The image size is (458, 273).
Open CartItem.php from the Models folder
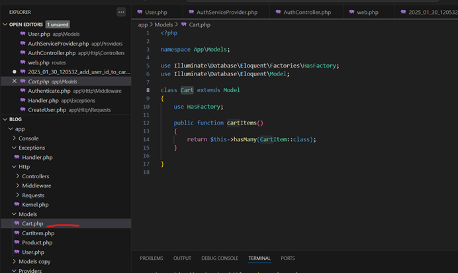click(38, 233)
